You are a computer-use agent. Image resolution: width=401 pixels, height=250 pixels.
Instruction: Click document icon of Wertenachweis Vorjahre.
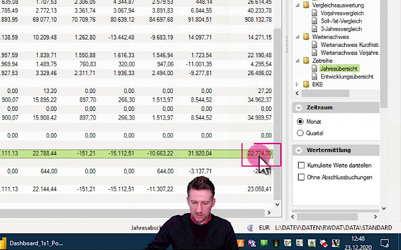tap(315, 53)
